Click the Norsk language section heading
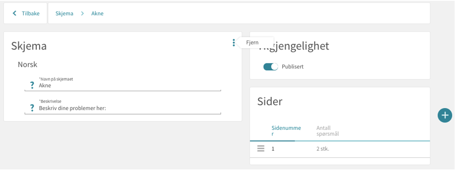 (28, 64)
